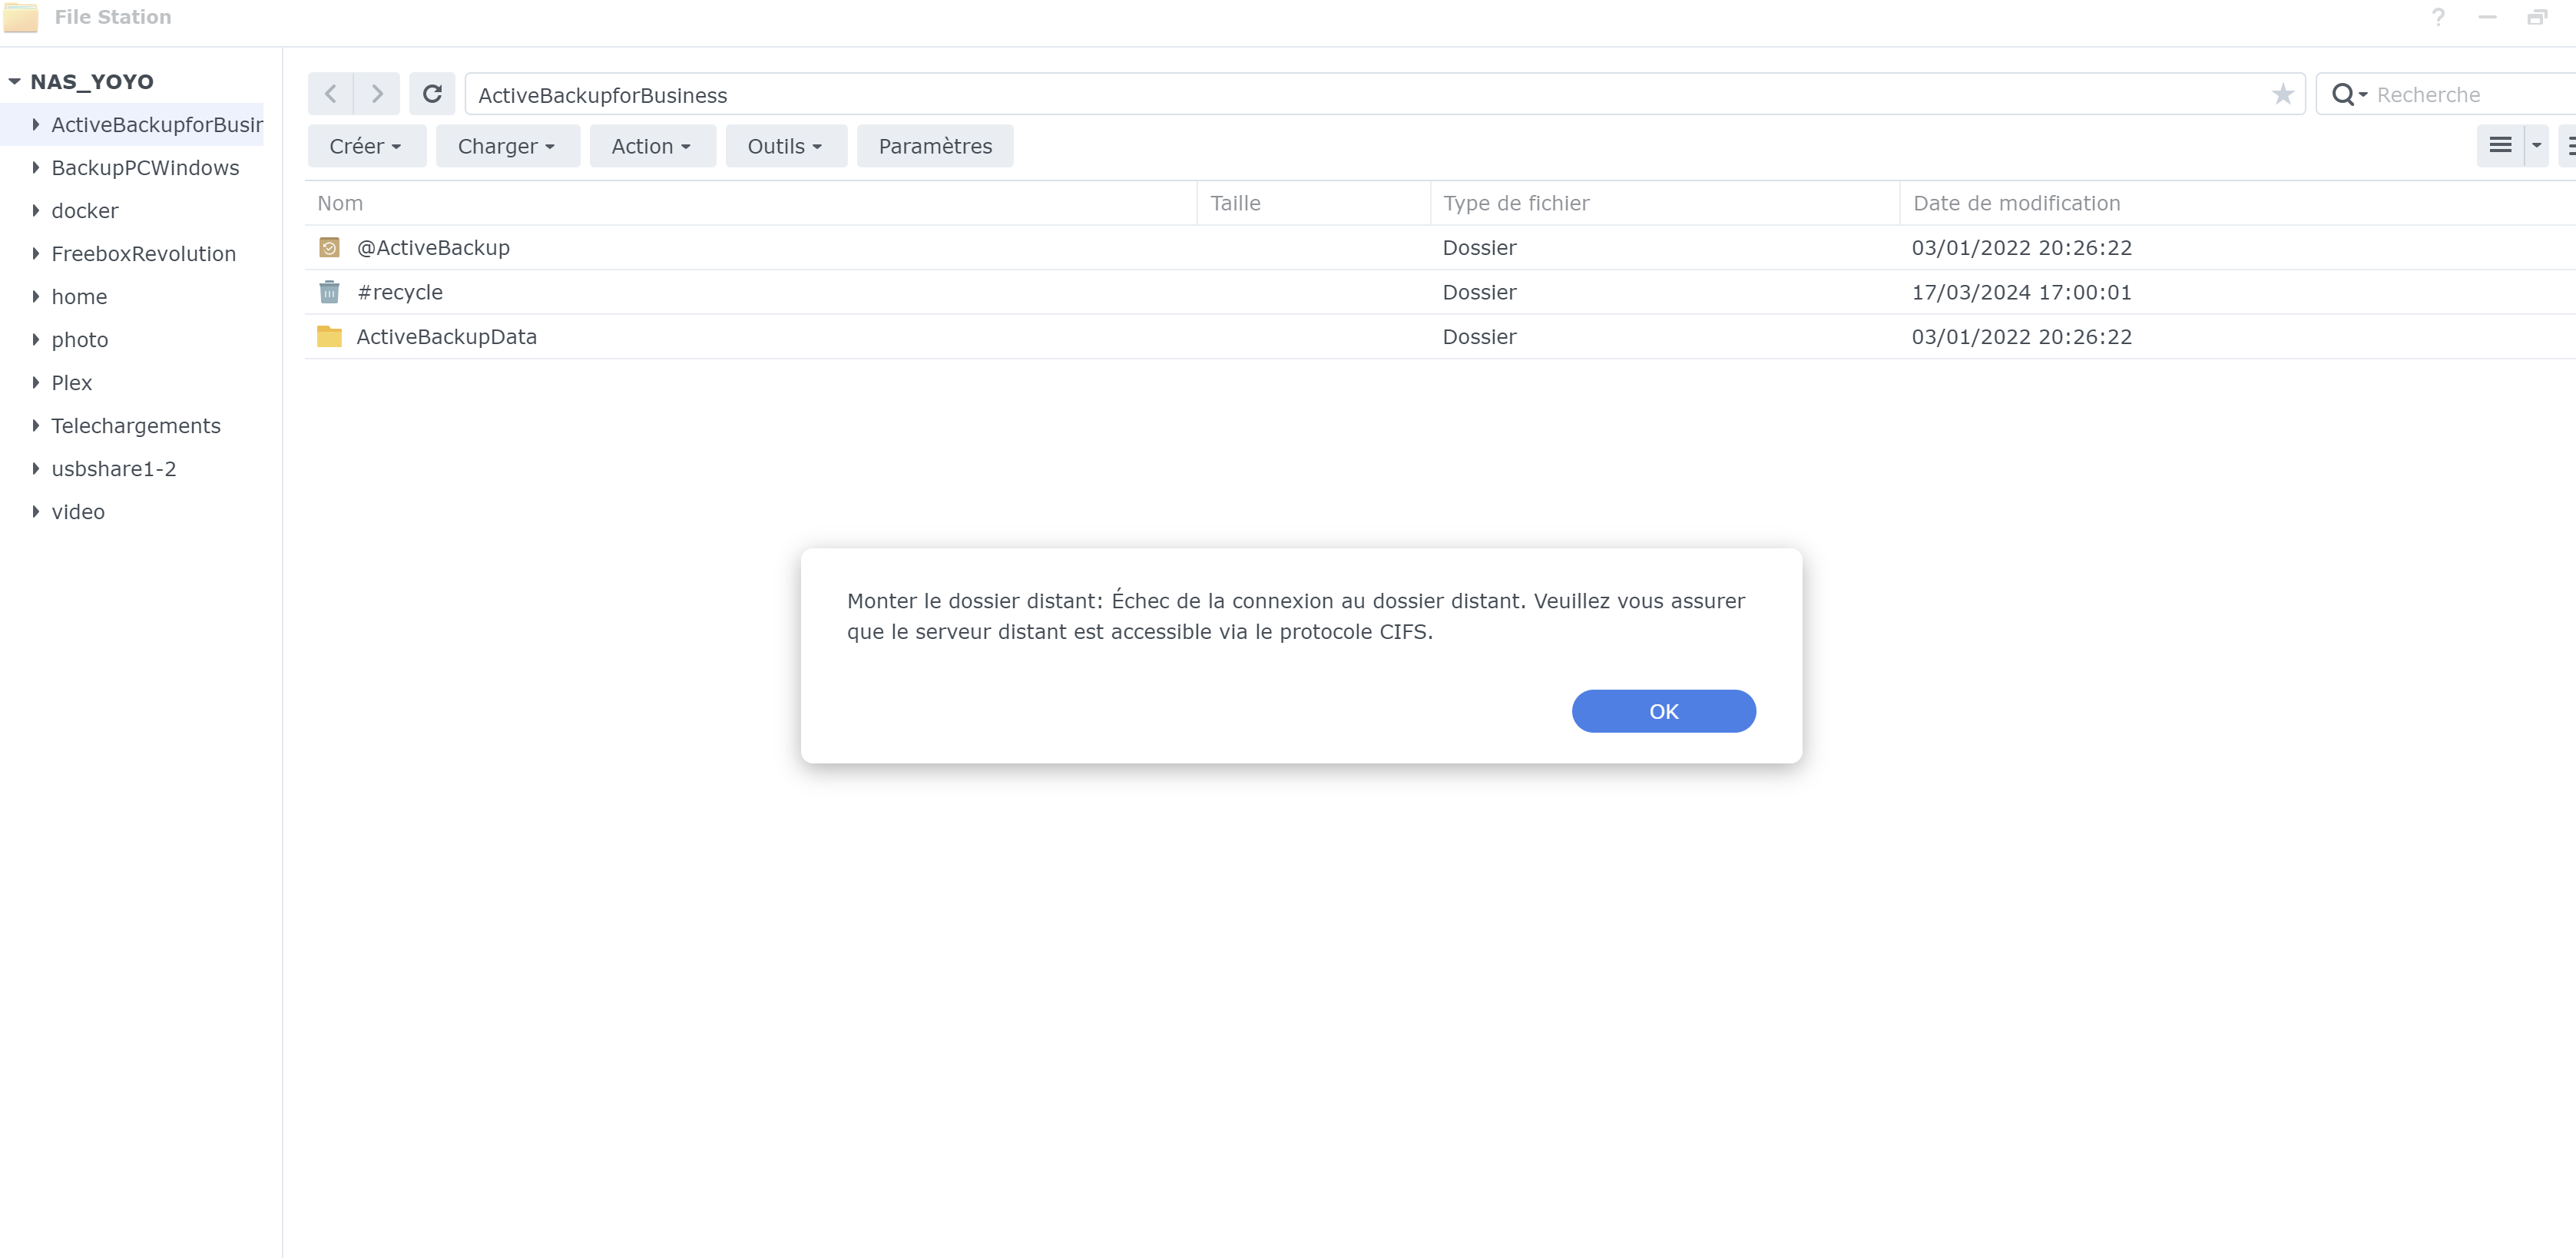Select docker shared folder in sidebar
Viewport: 2576px width, 1258px height.
[85, 210]
